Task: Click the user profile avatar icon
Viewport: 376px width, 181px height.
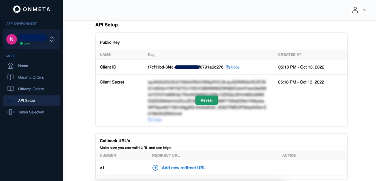Action: click(x=355, y=10)
